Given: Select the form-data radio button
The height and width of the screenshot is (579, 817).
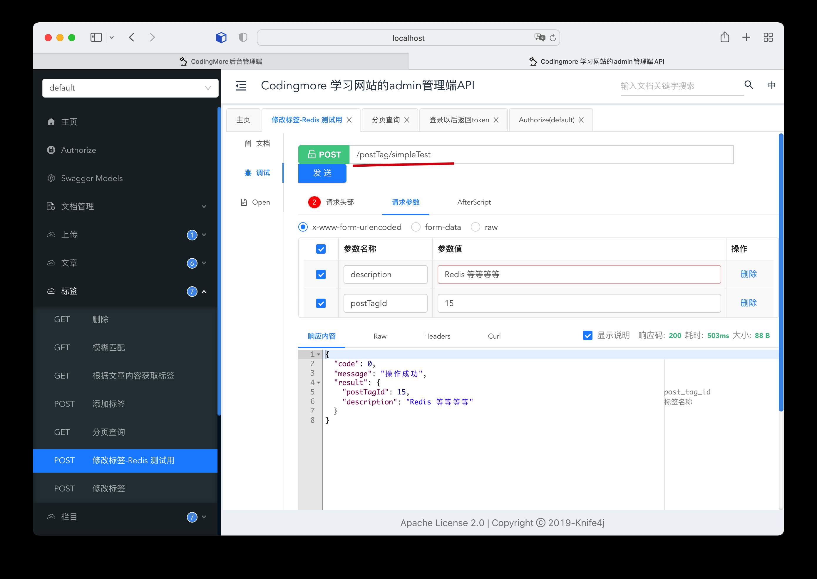Looking at the screenshot, I should pyautogui.click(x=416, y=227).
